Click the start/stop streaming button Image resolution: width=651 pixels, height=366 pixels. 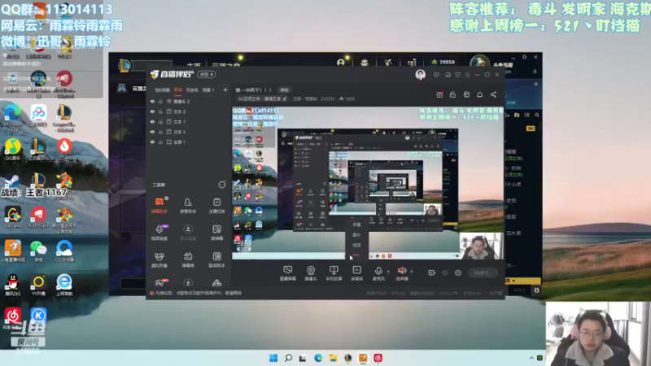click(483, 272)
